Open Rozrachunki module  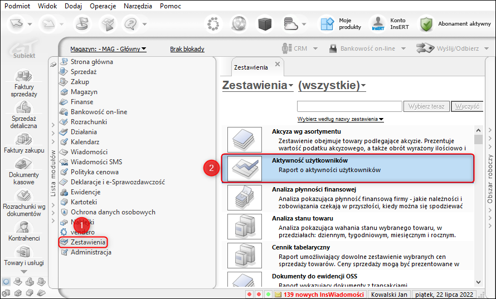pos(89,122)
